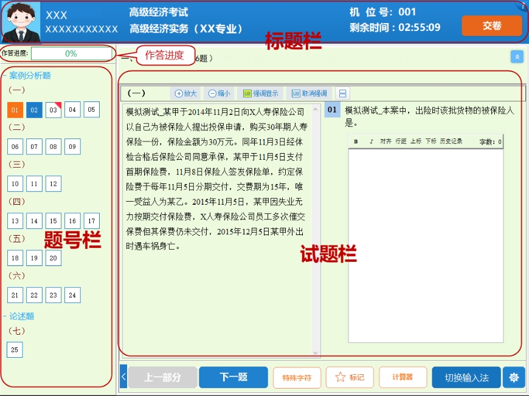This screenshot has width=529, height=396.
Task: Go to 下一题 next question
Action: (x=233, y=377)
